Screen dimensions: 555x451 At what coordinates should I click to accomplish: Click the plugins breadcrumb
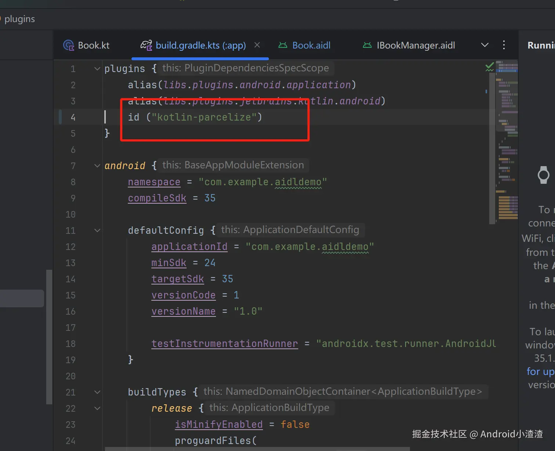point(19,19)
